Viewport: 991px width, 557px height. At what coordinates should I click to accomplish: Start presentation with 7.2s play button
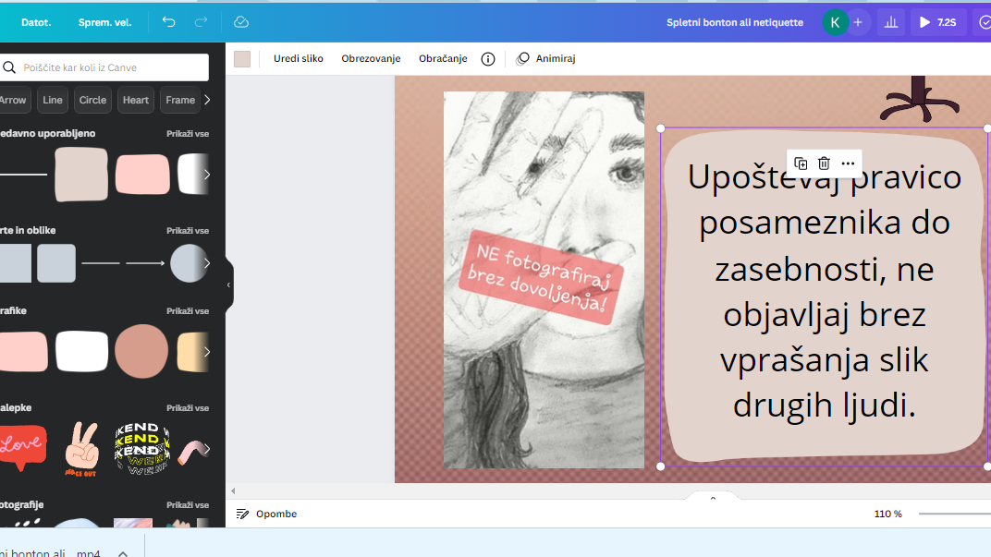tap(938, 23)
